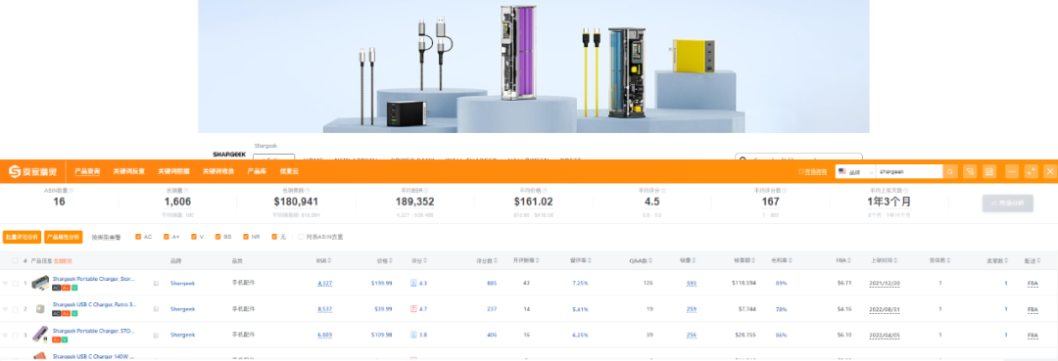Sort the table by 销售额 column
1058x361 pixels.
pyautogui.click(x=745, y=260)
